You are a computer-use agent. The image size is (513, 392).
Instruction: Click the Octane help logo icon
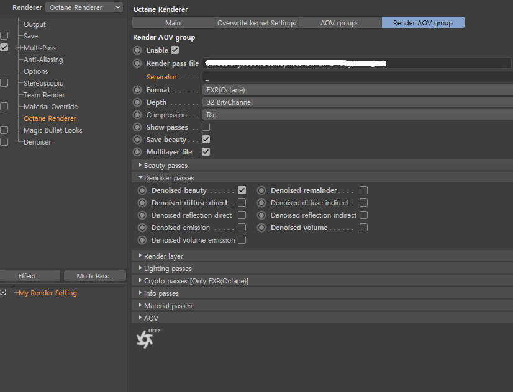pos(148,339)
